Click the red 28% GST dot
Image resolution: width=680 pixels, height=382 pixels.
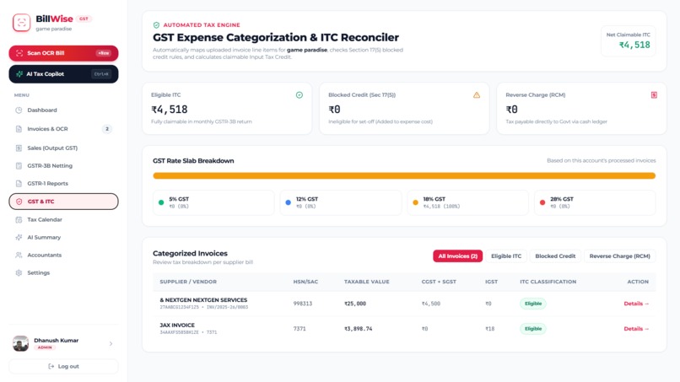pos(542,202)
